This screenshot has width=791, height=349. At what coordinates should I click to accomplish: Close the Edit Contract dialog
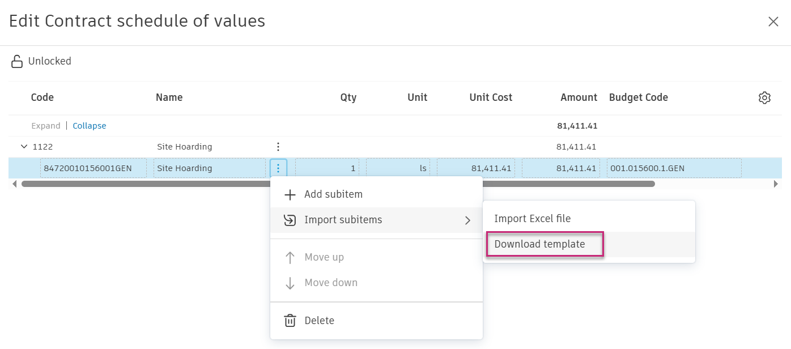(773, 22)
